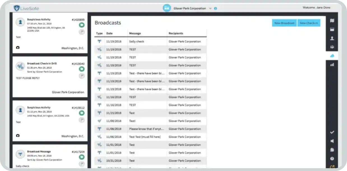Click the checkmark icon in the sidebar

point(332,132)
